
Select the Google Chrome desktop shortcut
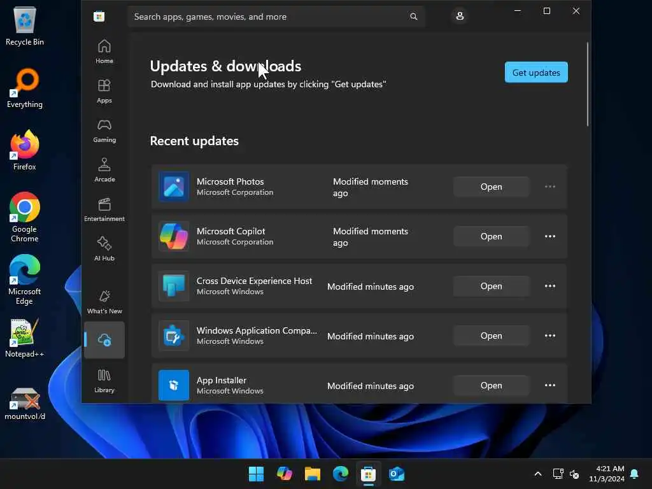(x=25, y=217)
